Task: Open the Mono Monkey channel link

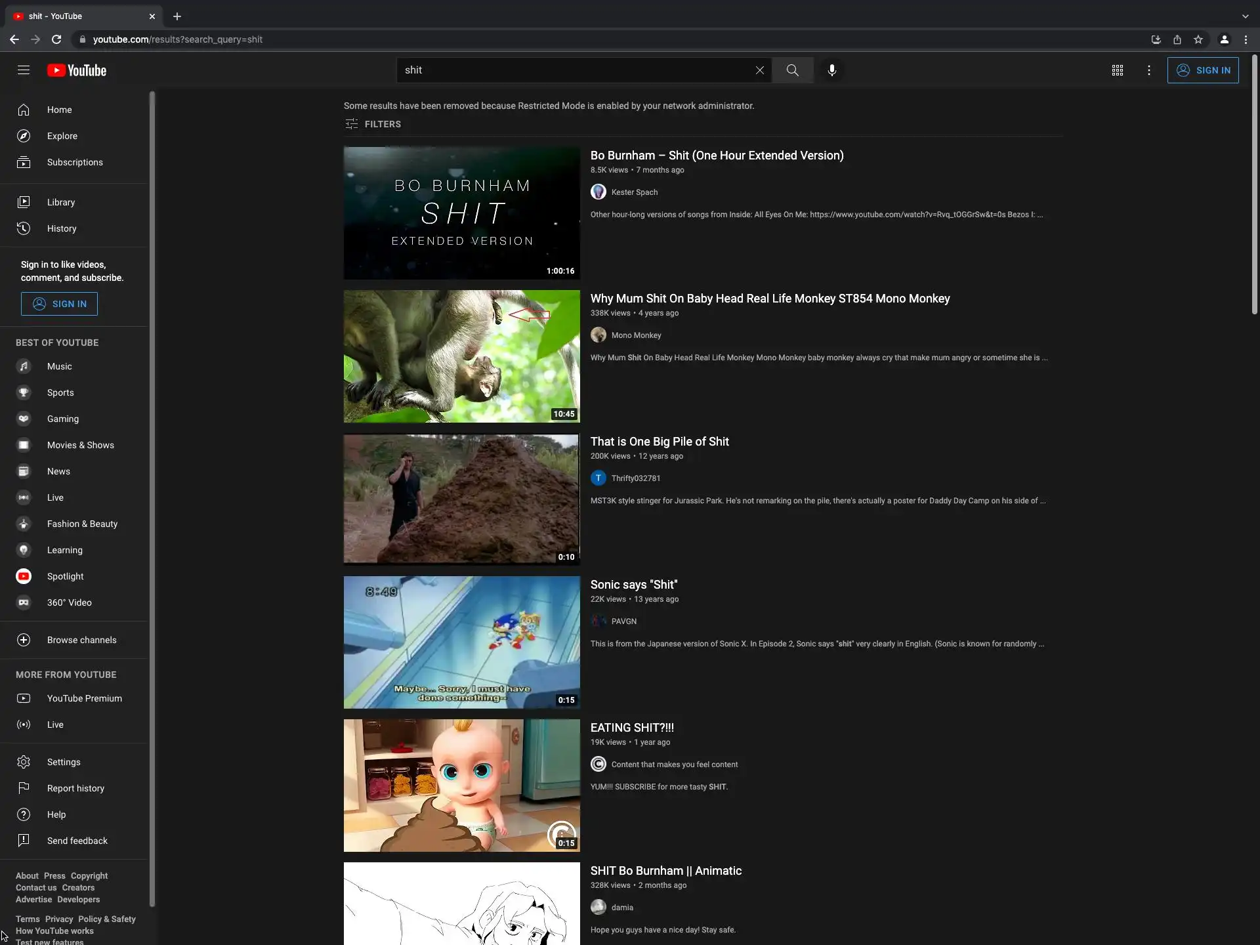Action: (636, 335)
